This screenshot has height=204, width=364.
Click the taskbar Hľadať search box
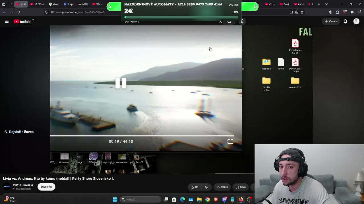(140, 199)
